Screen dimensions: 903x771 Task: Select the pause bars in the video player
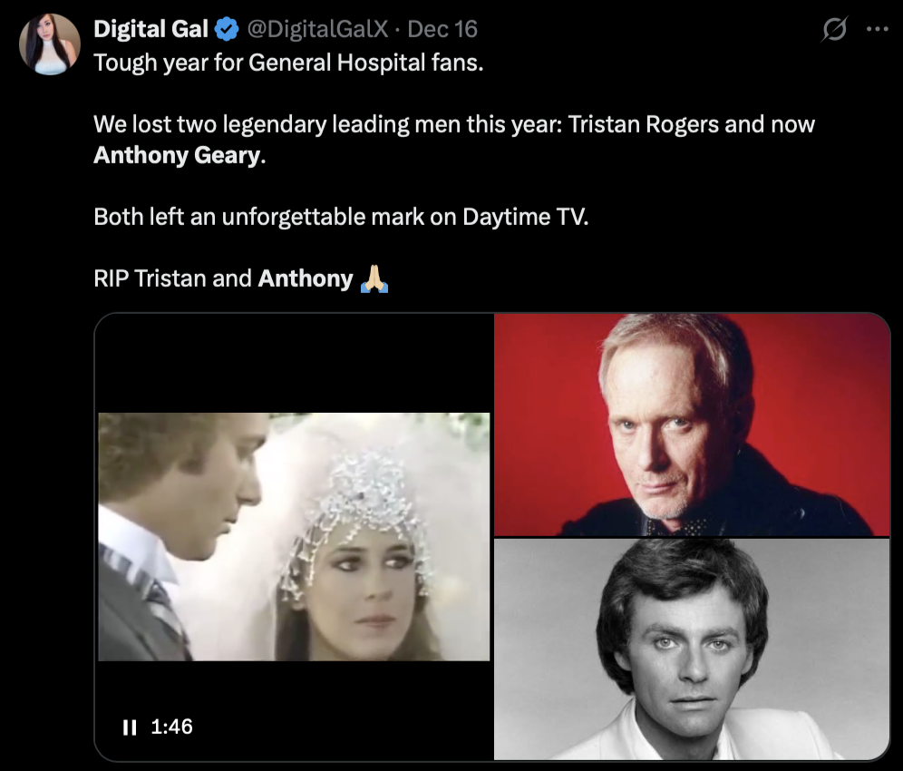click(129, 726)
